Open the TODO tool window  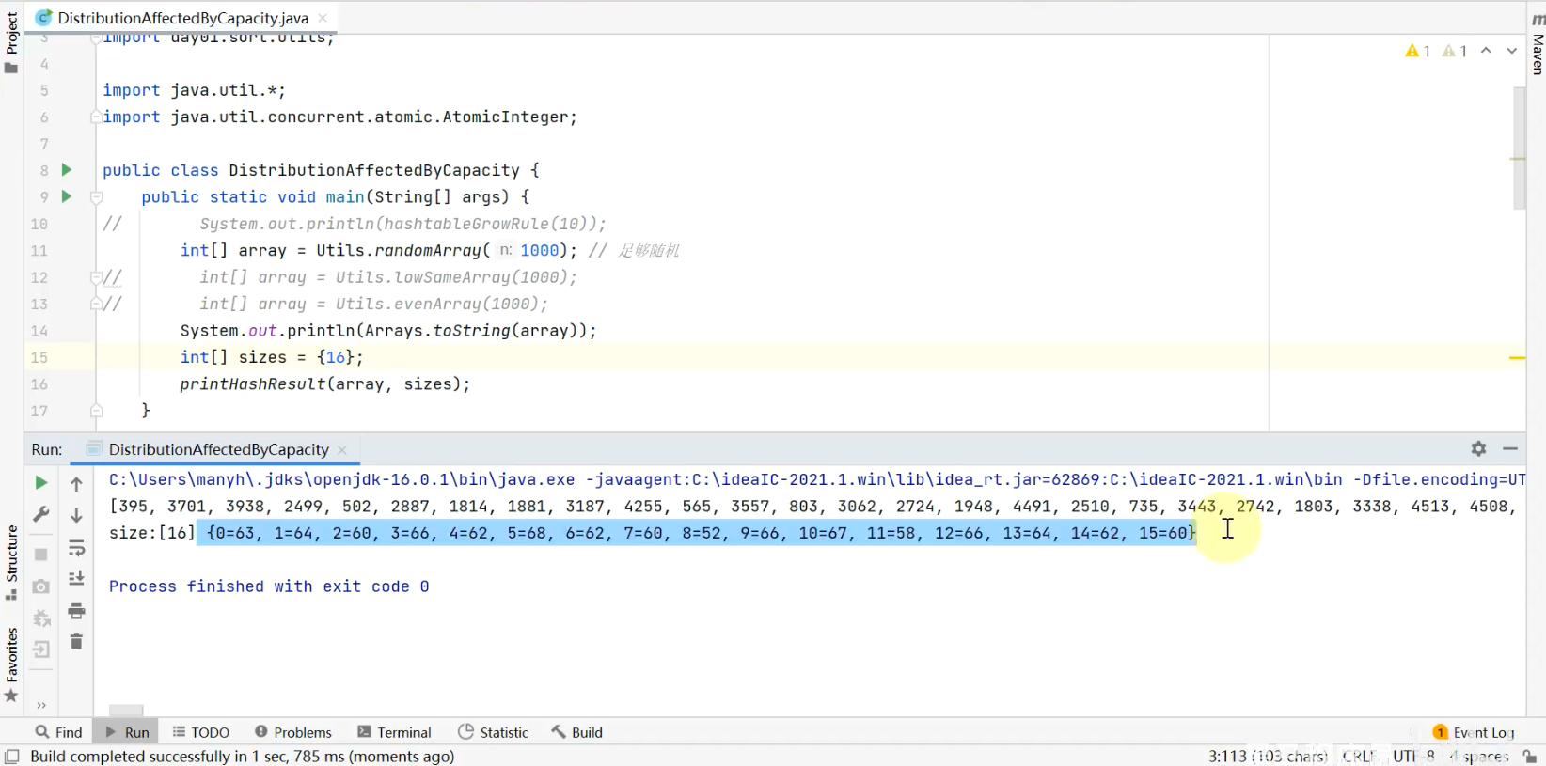200,732
